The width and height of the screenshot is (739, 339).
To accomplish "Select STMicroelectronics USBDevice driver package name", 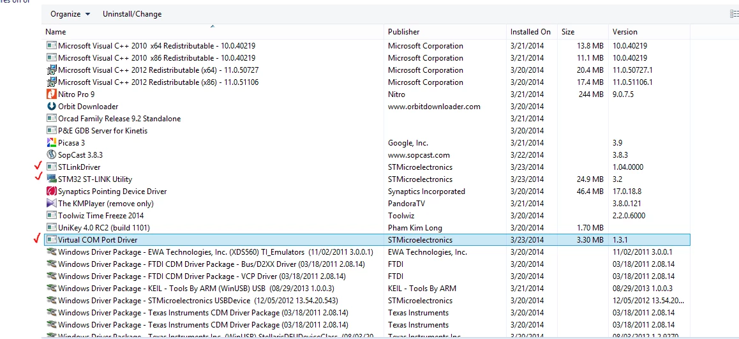I will click(198, 300).
